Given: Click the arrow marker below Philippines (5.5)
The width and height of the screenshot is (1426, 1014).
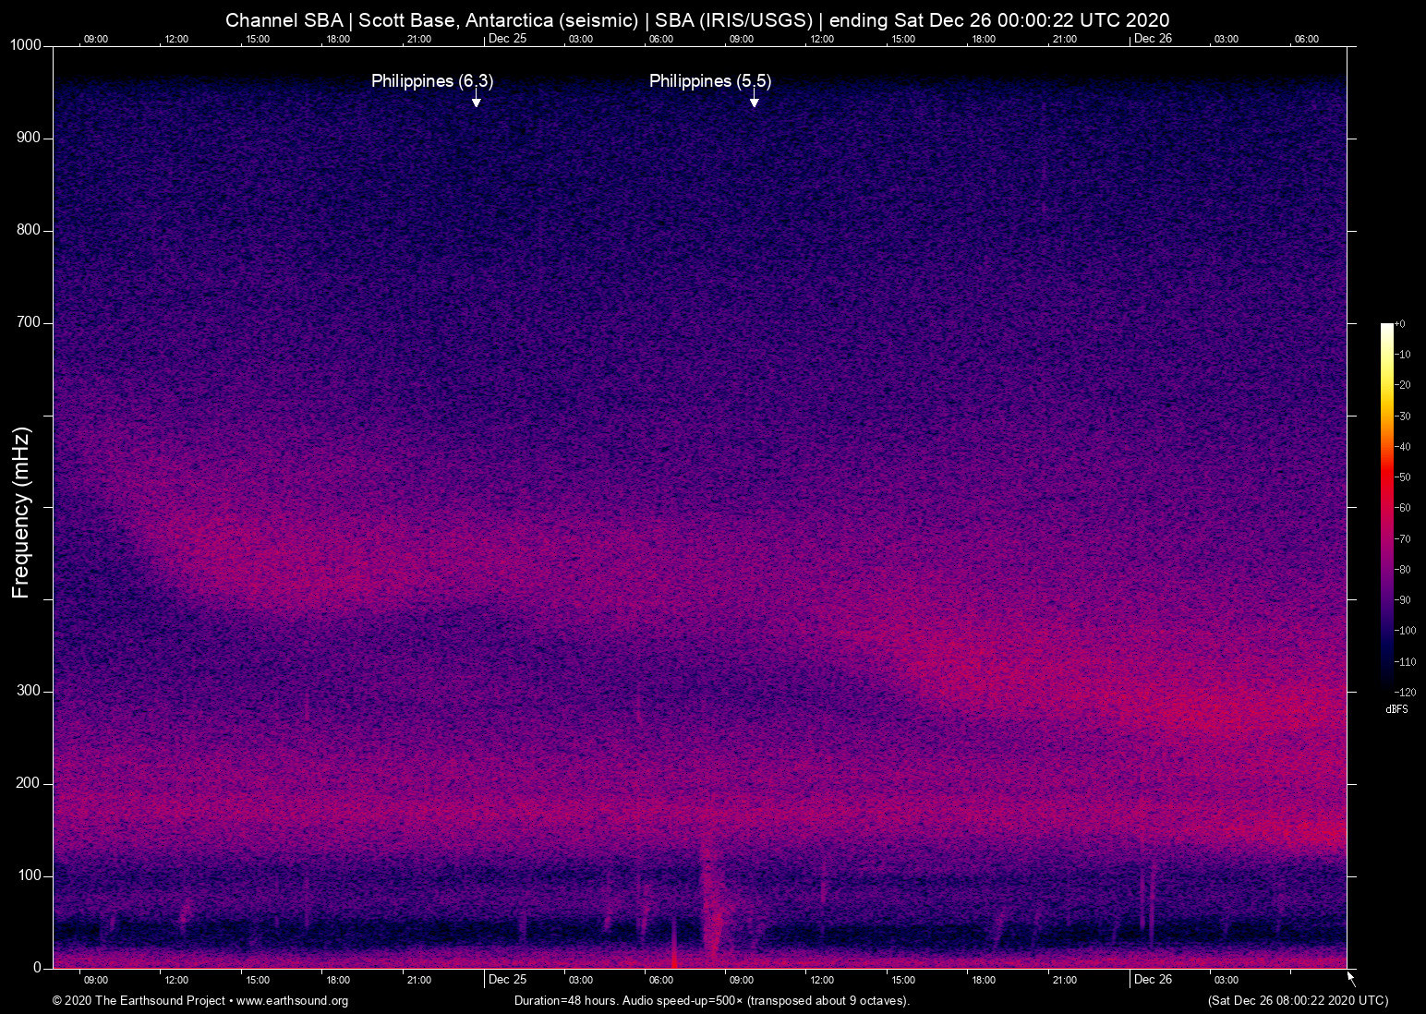Looking at the screenshot, I should (x=754, y=100).
